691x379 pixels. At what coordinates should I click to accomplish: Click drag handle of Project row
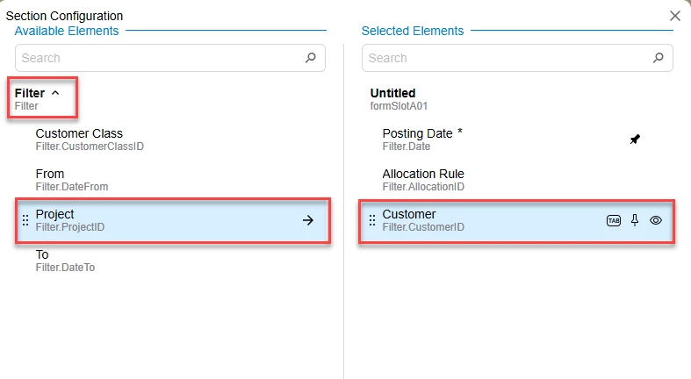point(25,220)
